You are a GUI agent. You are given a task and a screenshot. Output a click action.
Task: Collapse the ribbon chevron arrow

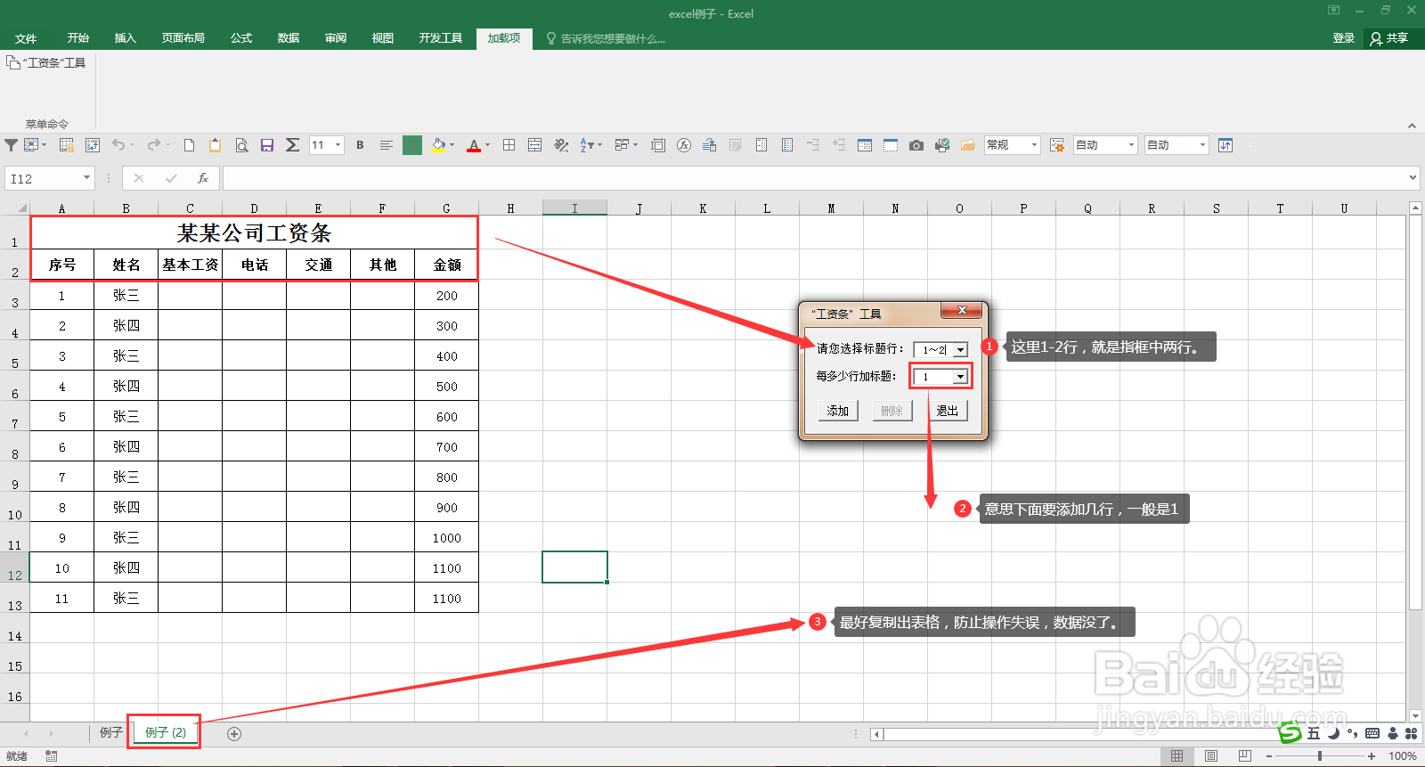1412,126
